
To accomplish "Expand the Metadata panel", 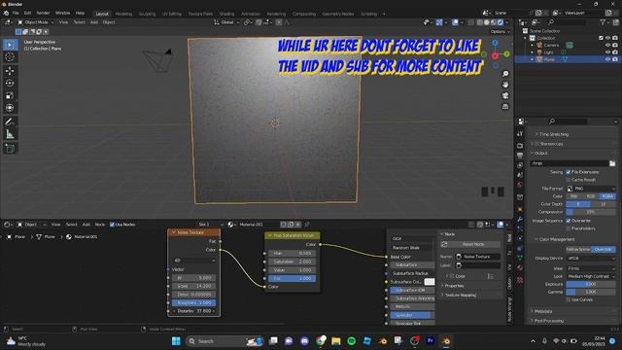I will coord(542,311).
